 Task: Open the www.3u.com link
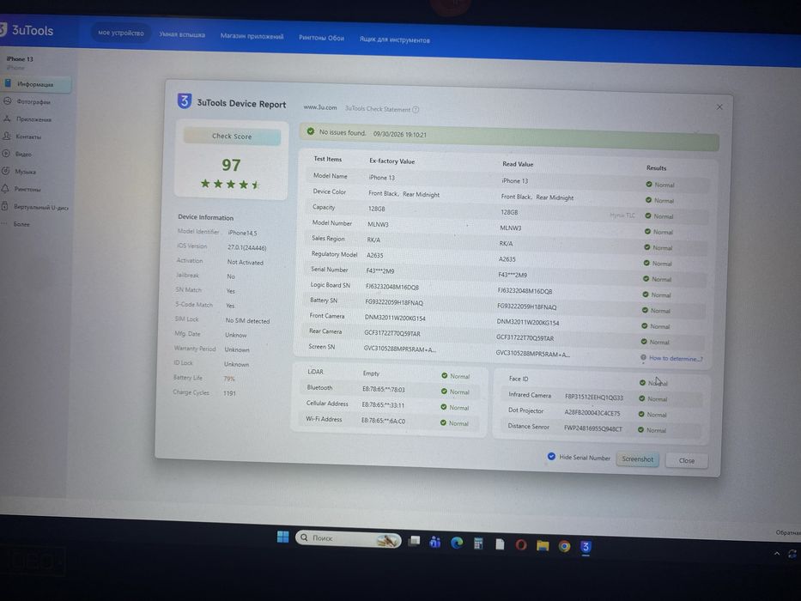click(x=319, y=107)
